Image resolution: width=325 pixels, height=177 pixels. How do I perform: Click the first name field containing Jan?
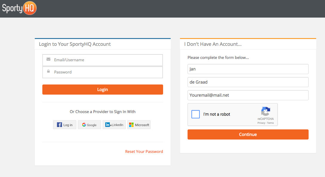(x=248, y=69)
